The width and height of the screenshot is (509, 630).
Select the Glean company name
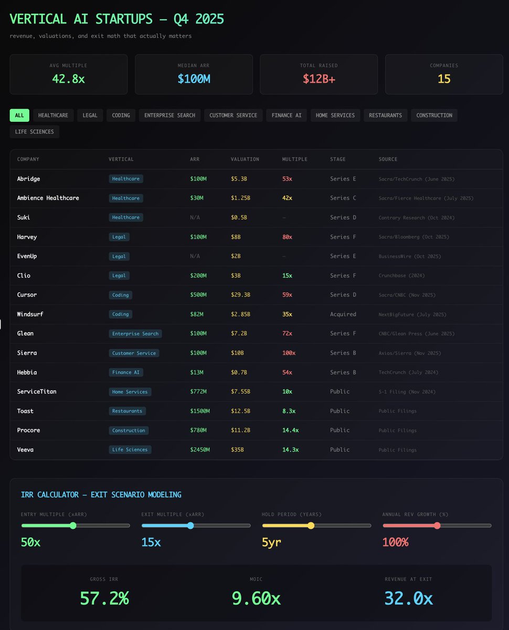26,333
